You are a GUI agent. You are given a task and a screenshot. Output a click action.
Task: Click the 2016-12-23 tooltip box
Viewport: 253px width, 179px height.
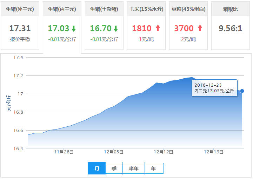point(215,88)
